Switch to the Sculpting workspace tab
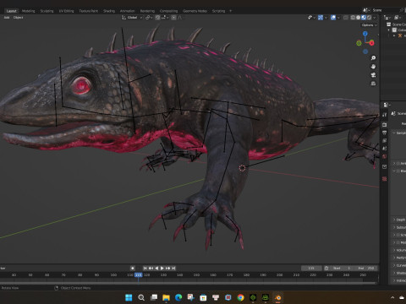 pyautogui.click(x=47, y=11)
